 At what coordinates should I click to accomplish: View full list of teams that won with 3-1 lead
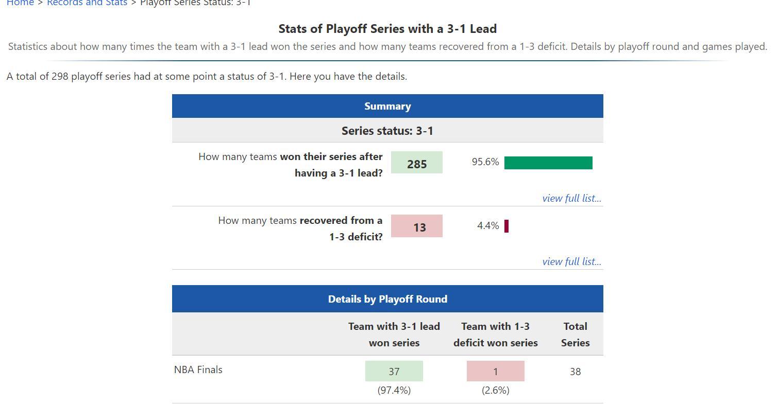(571, 198)
